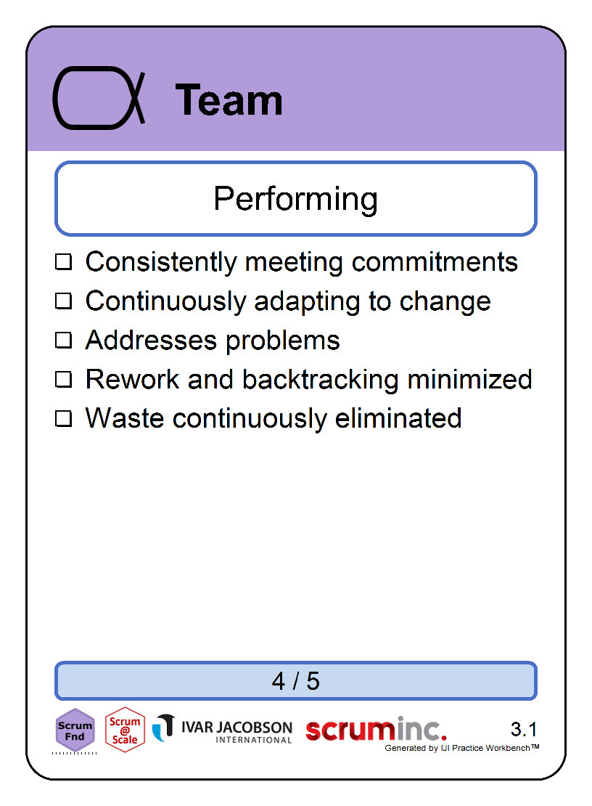Click the dotted line under Scrum Fnd
The width and height of the screenshot is (592, 806).
pos(75,754)
